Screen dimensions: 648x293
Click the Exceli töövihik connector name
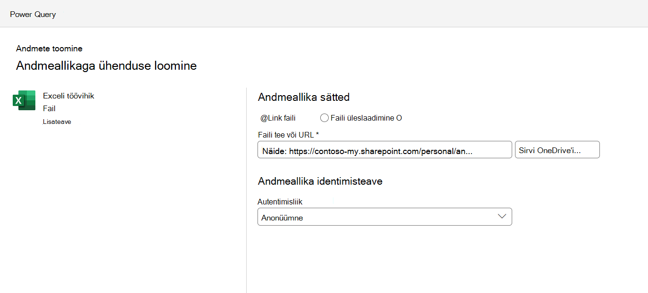pyautogui.click(x=68, y=96)
